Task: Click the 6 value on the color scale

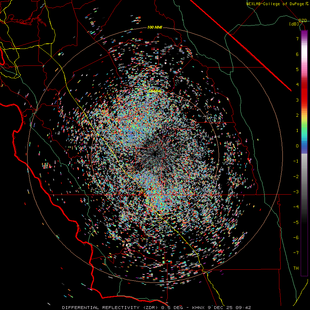Action: 297,54
